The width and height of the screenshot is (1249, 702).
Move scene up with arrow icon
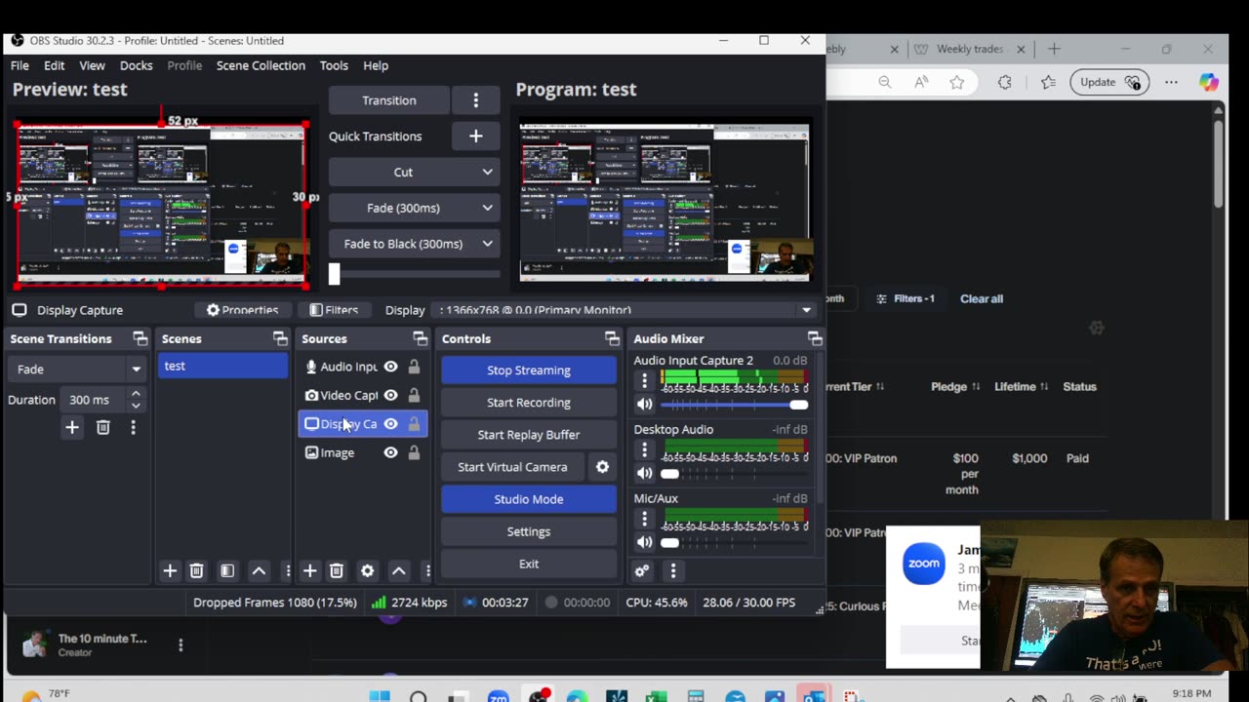coord(259,570)
